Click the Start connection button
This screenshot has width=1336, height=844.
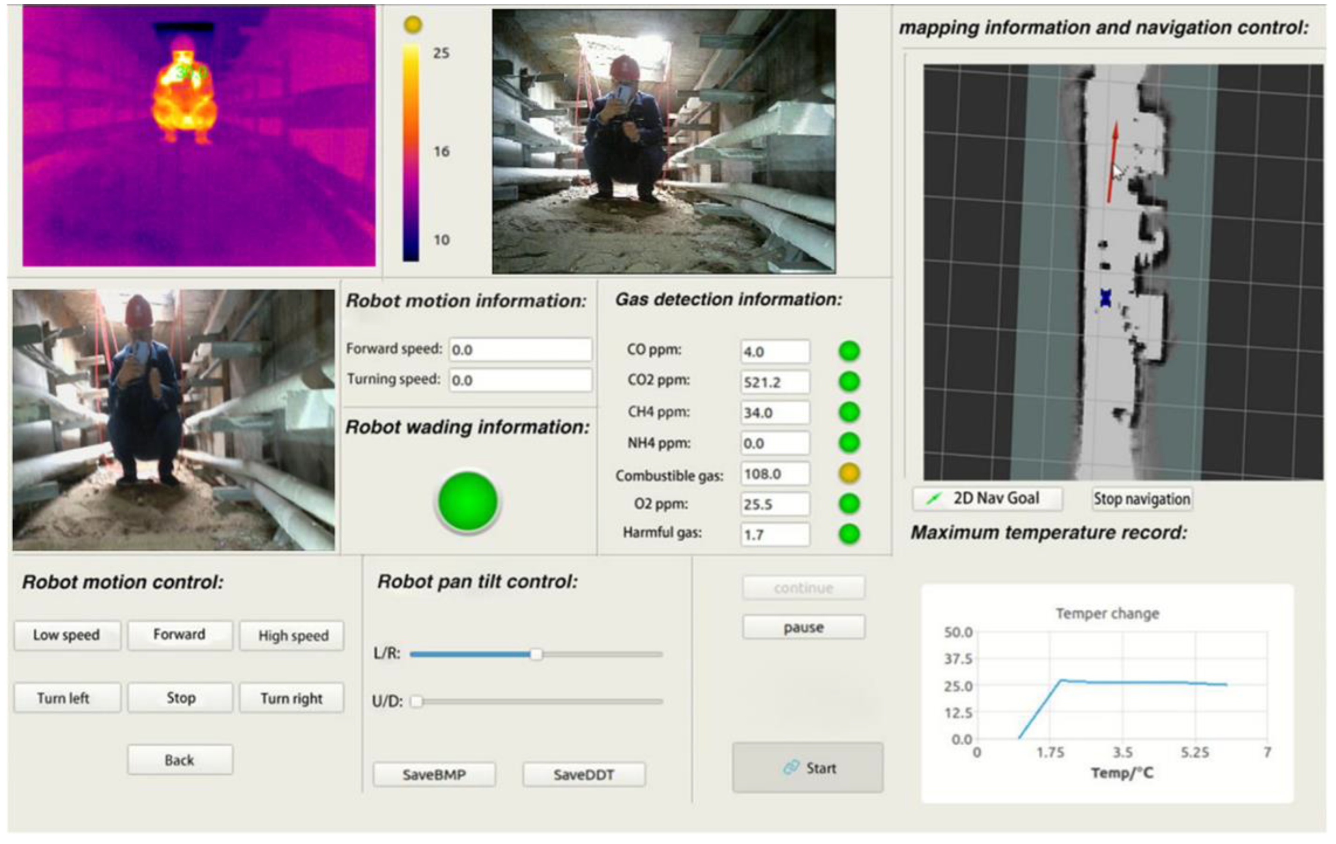(x=807, y=767)
